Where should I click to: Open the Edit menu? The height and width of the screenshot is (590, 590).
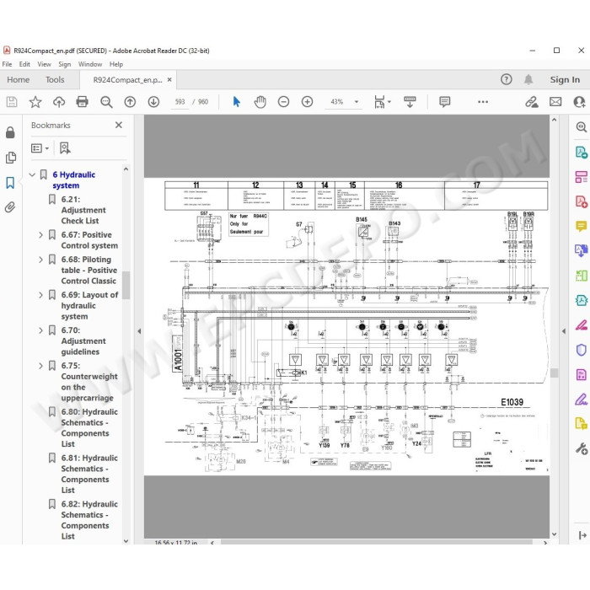coord(24,64)
